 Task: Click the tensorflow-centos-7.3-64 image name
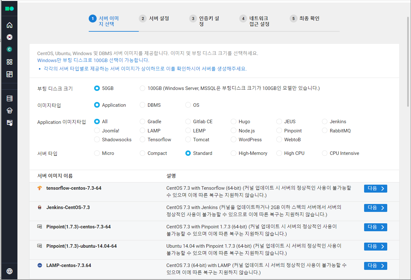pyautogui.click(x=74, y=188)
